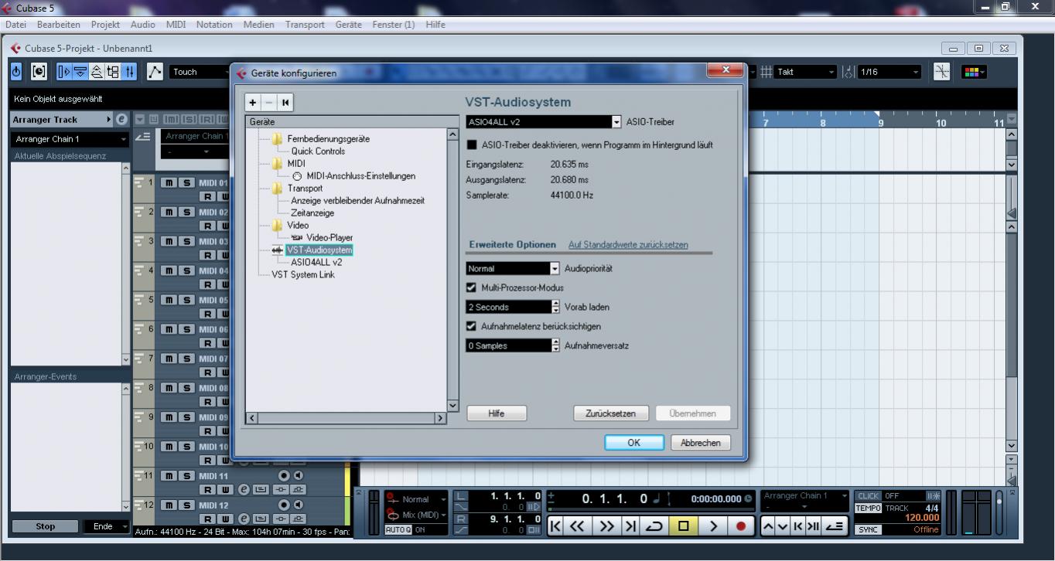The width and height of the screenshot is (1055, 561).
Task: Solo the MIDI 03 track
Action: (186, 241)
